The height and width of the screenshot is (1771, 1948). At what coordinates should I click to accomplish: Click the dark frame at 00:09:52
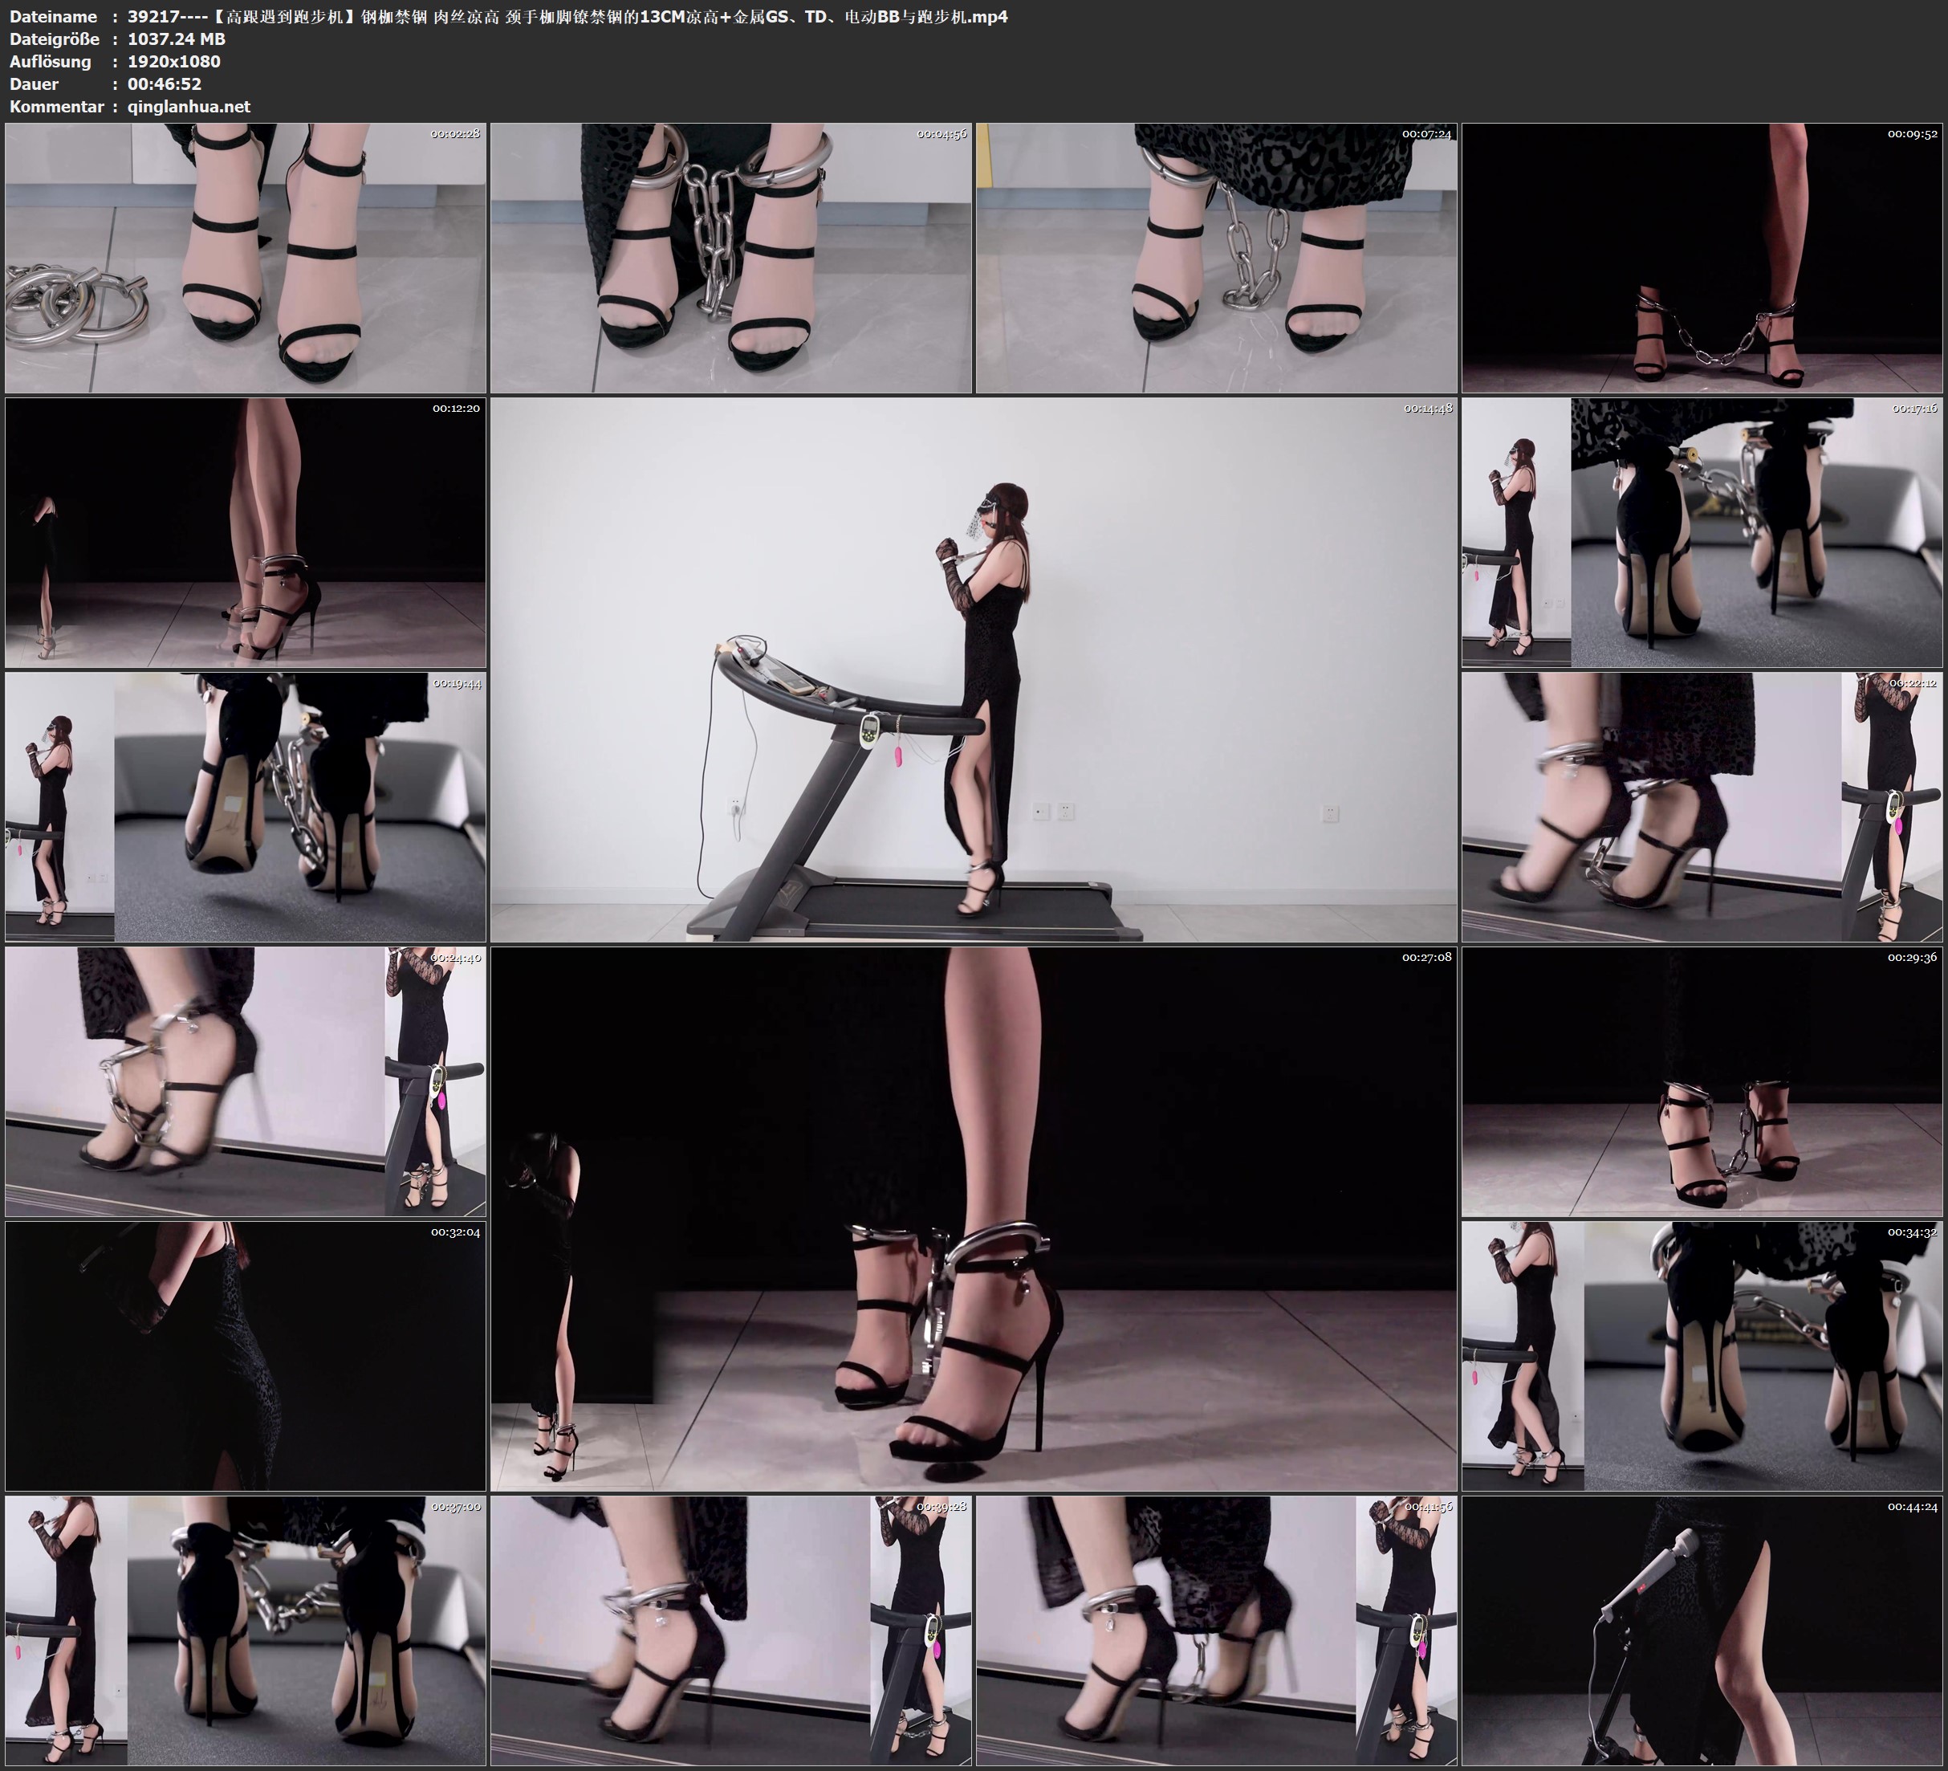[1702, 259]
